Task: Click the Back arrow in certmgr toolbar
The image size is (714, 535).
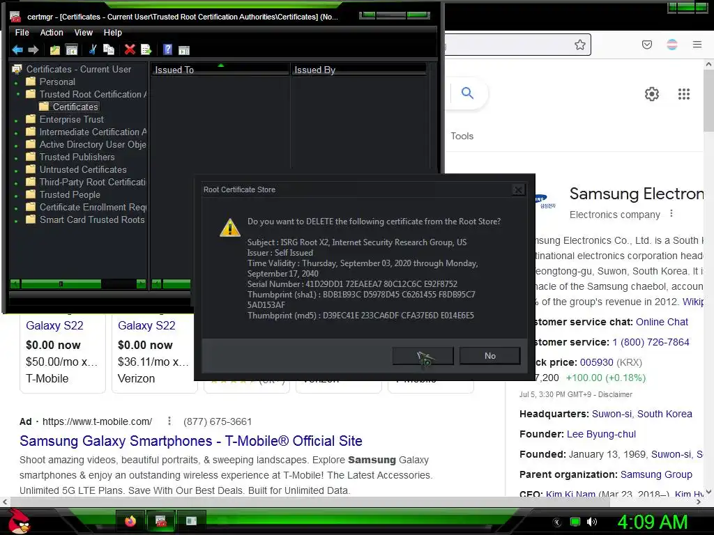Action: click(17, 49)
